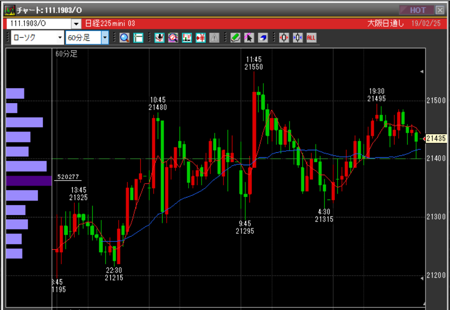Click the 大阪日通し session label
450x310 pixels.
coord(386,23)
